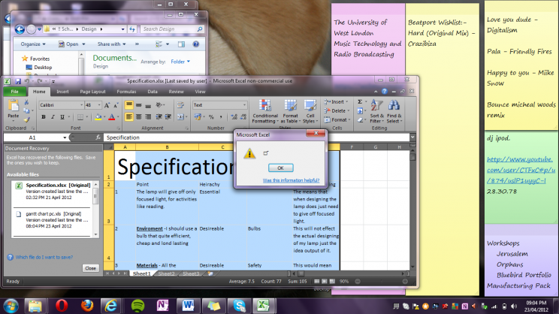Toggle Align Text Right
Viewport: 559px width, 314px height.
click(x=148, y=117)
